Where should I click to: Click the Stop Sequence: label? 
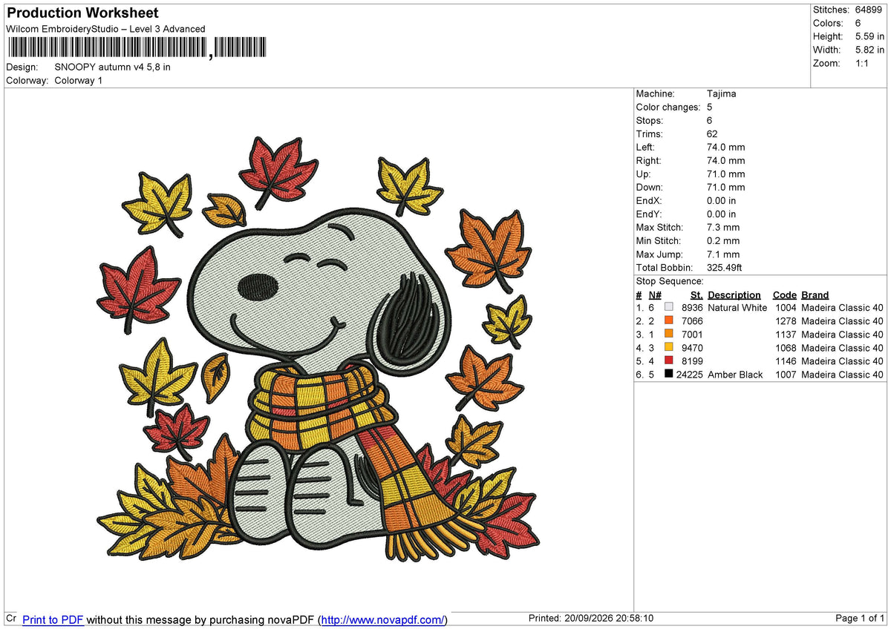670,281
